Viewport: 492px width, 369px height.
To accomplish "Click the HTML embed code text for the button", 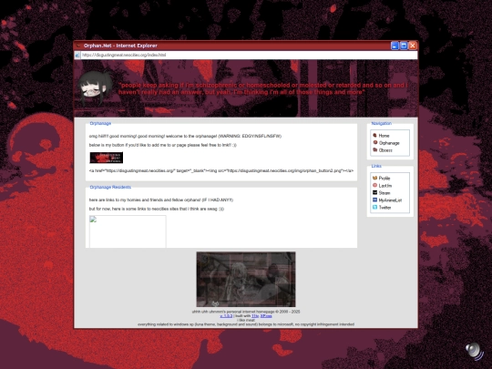I will tap(221, 170).
